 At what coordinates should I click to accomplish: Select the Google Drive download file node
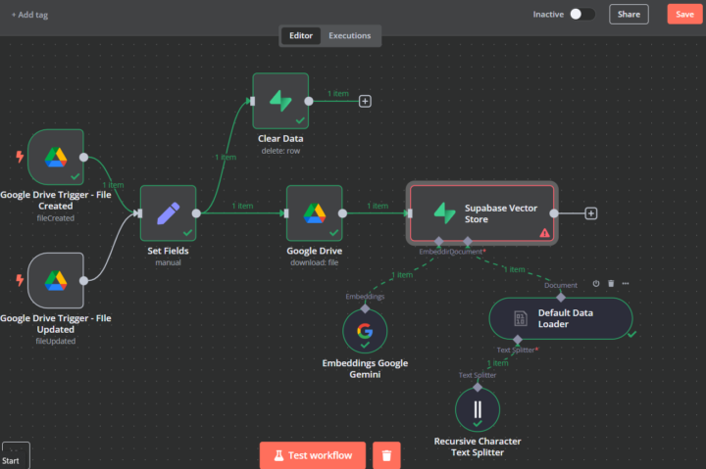pyautogui.click(x=315, y=213)
